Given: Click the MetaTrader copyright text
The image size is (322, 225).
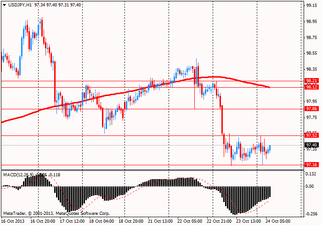Looking at the screenshot, I should (x=56, y=214).
